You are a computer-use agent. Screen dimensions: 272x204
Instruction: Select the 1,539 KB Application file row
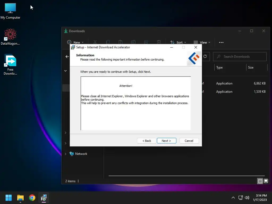pos(235,92)
